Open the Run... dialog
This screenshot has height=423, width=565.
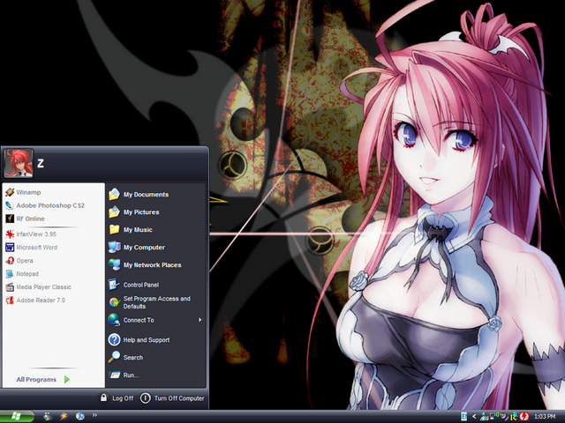[124, 375]
